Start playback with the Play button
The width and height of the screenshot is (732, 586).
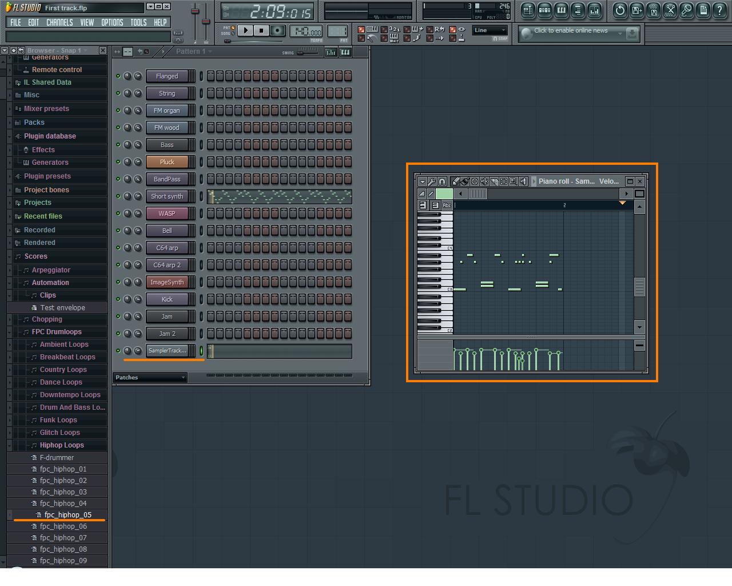point(245,30)
